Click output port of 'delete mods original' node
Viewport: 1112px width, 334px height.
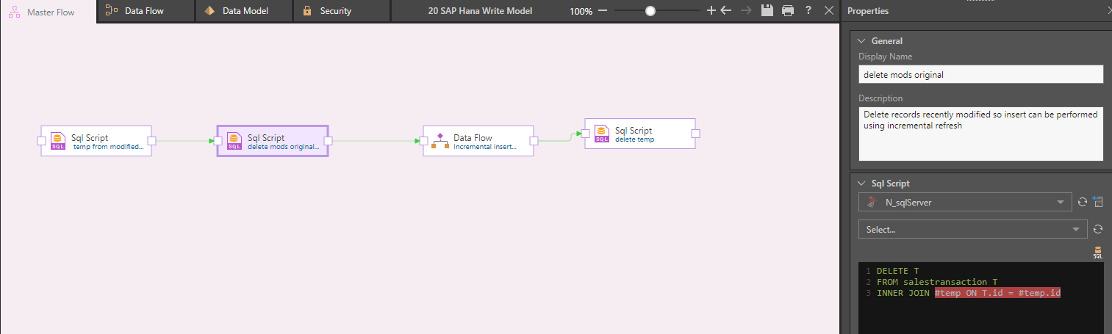(329, 141)
